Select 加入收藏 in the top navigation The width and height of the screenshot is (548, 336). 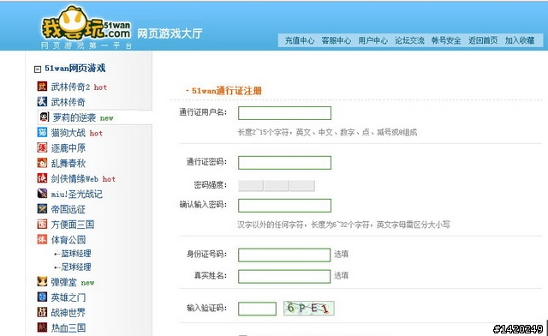tap(520, 40)
